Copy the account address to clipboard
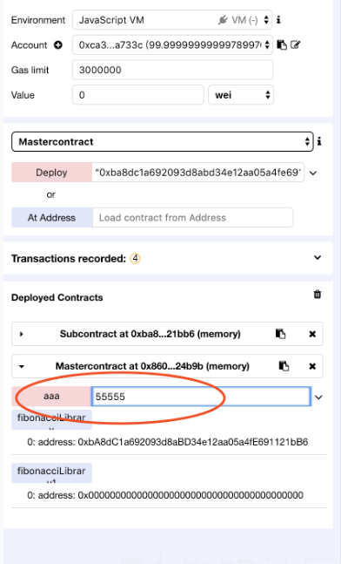This screenshot has width=341, height=564. click(x=282, y=45)
